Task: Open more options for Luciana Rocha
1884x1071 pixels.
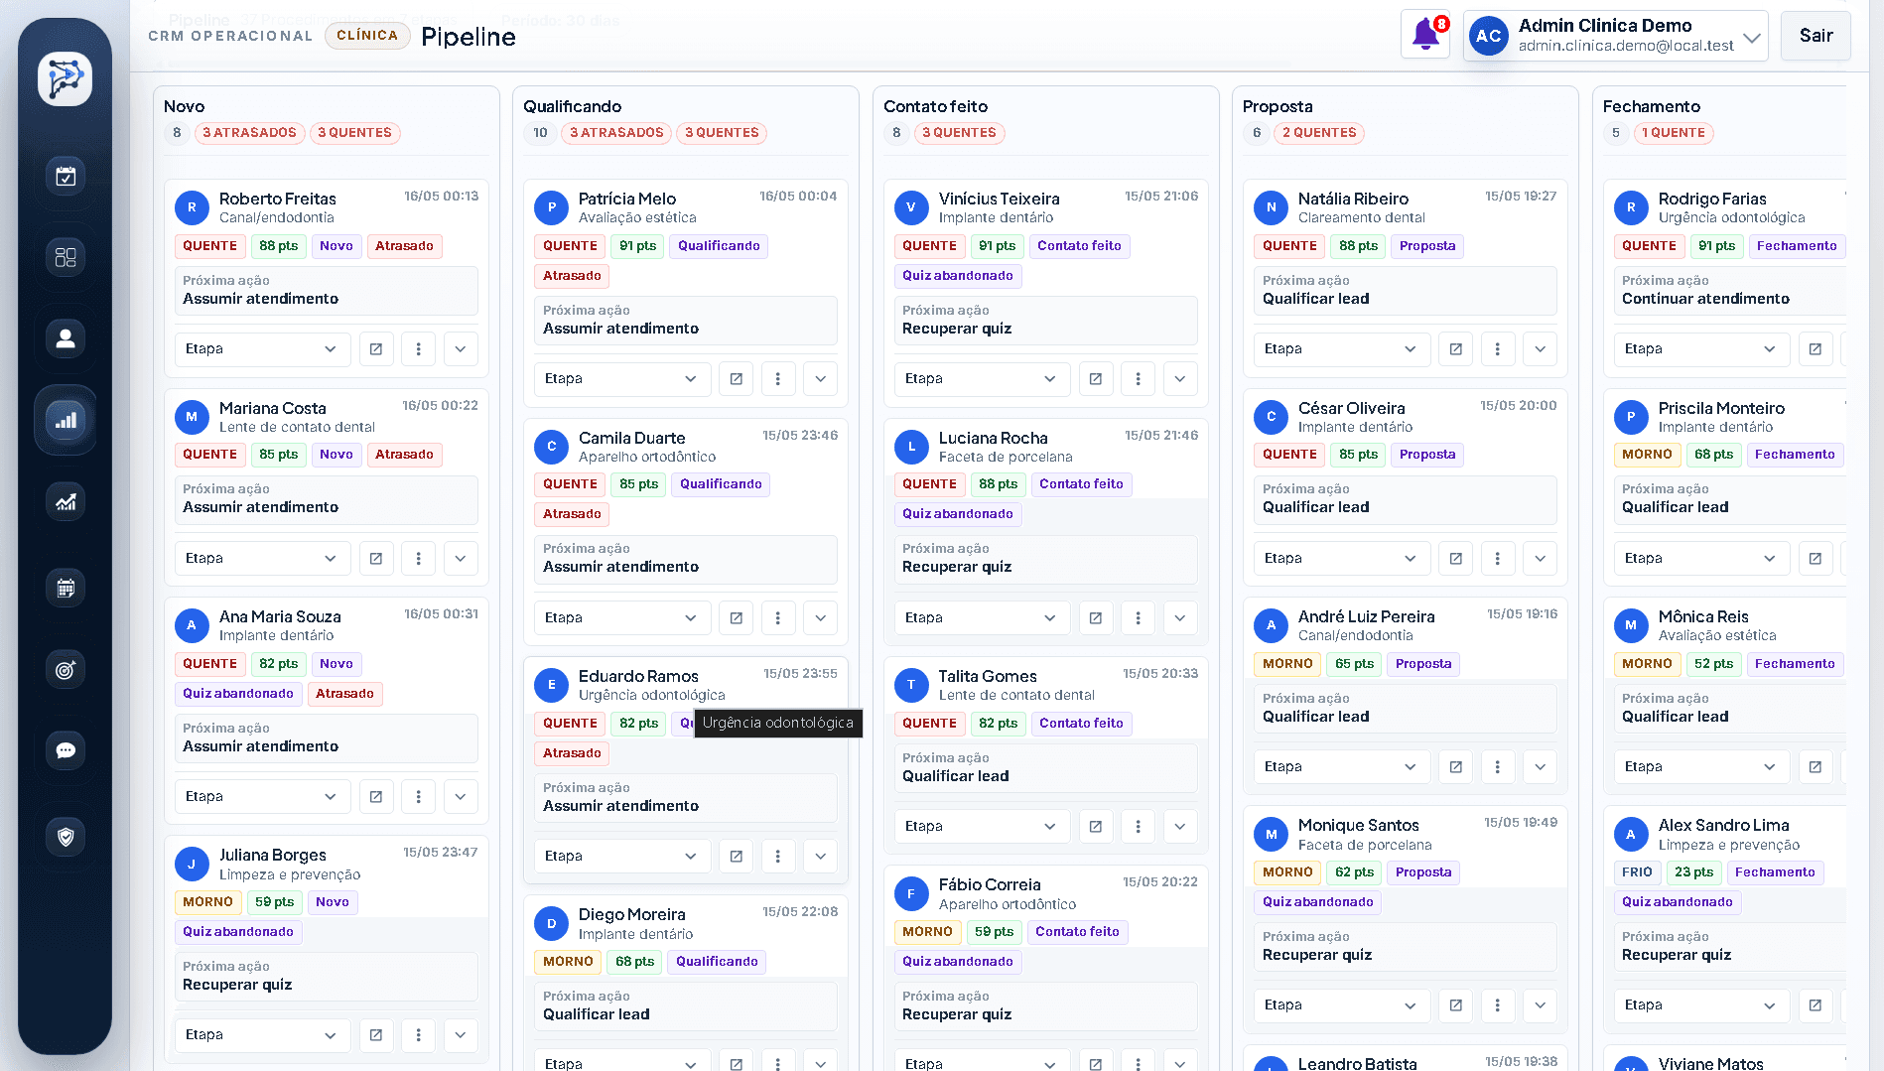Action: point(1139,618)
